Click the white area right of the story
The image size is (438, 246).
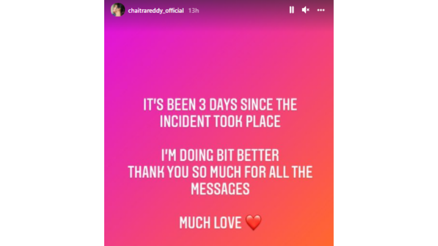(385, 123)
